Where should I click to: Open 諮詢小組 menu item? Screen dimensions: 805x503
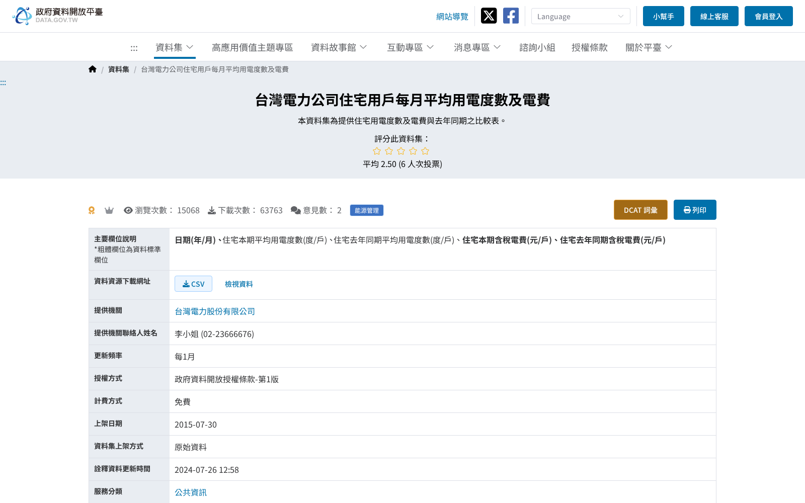(537, 47)
